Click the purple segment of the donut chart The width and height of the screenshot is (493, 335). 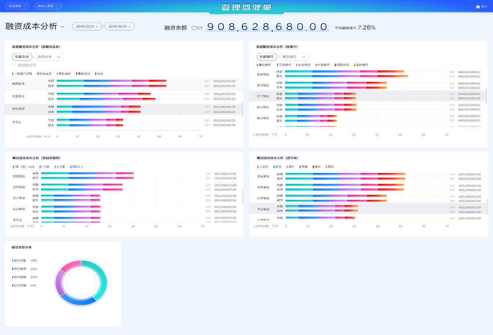coord(59,282)
